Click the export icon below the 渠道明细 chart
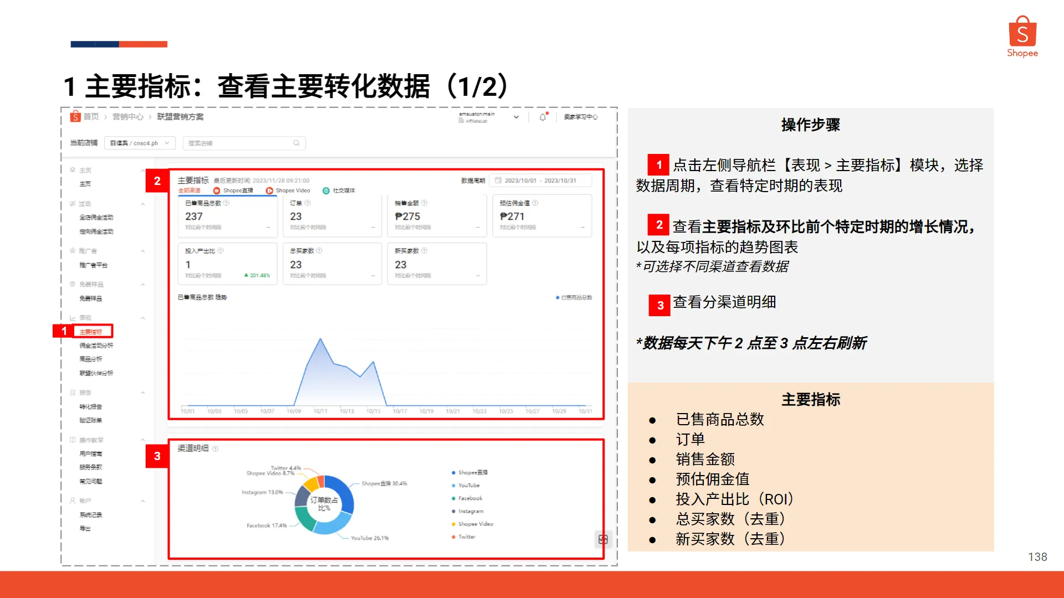 pyautogui.click(x=602, y=539)
